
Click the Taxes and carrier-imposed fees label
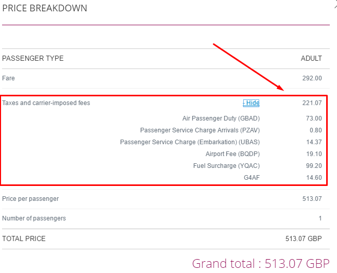click(46, 103)
